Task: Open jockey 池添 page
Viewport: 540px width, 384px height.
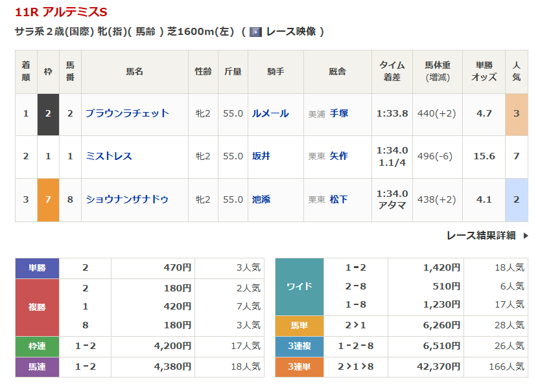Action: [x=261, y=199]
